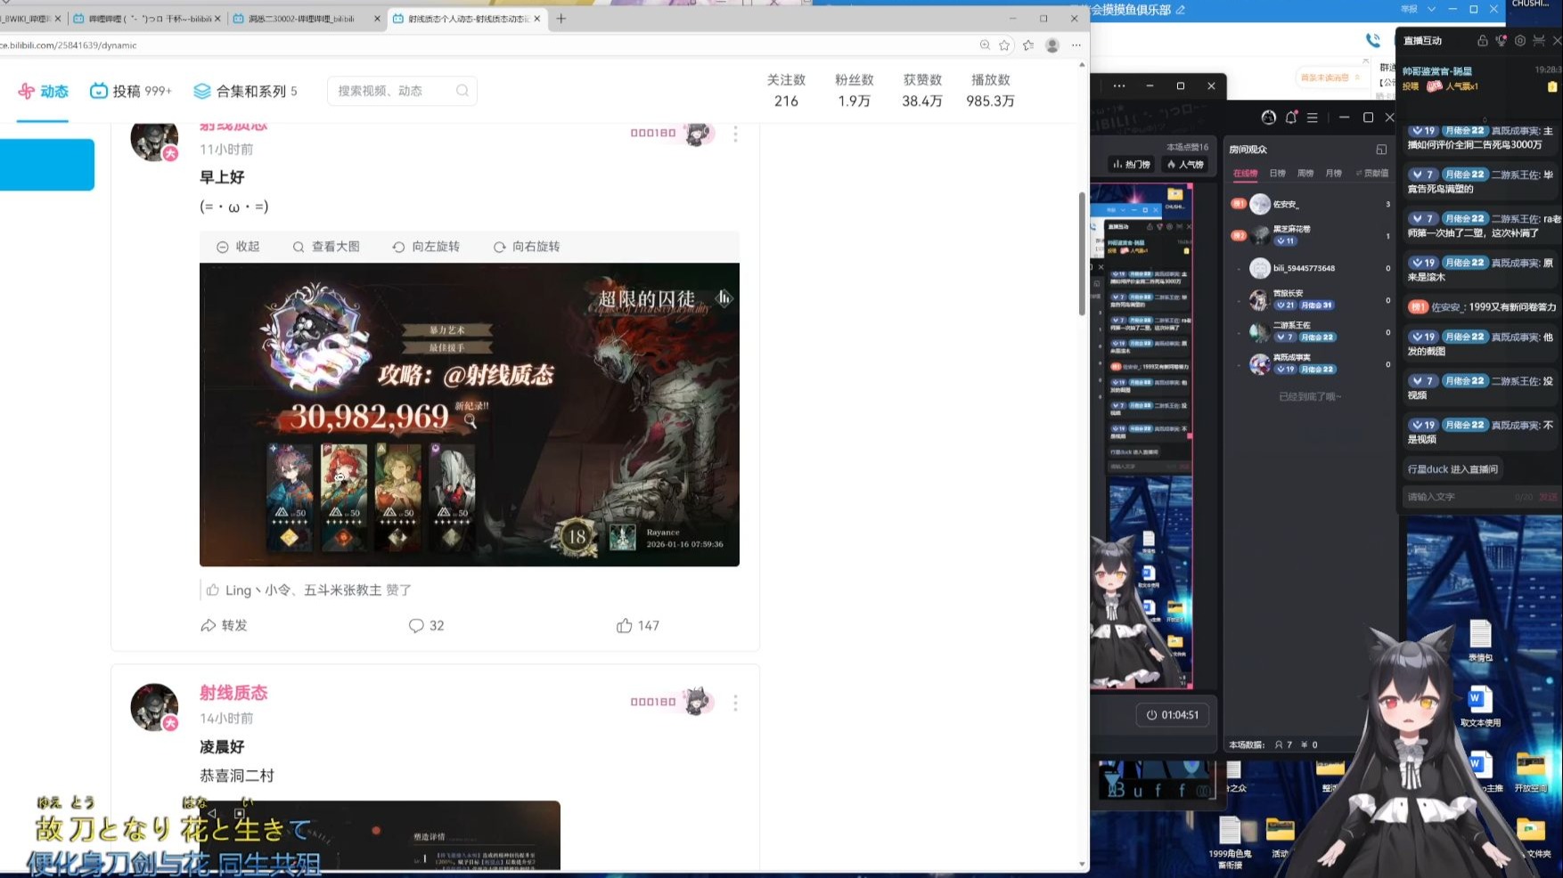Rotate the image left with 向左旋转

point(426,247)
